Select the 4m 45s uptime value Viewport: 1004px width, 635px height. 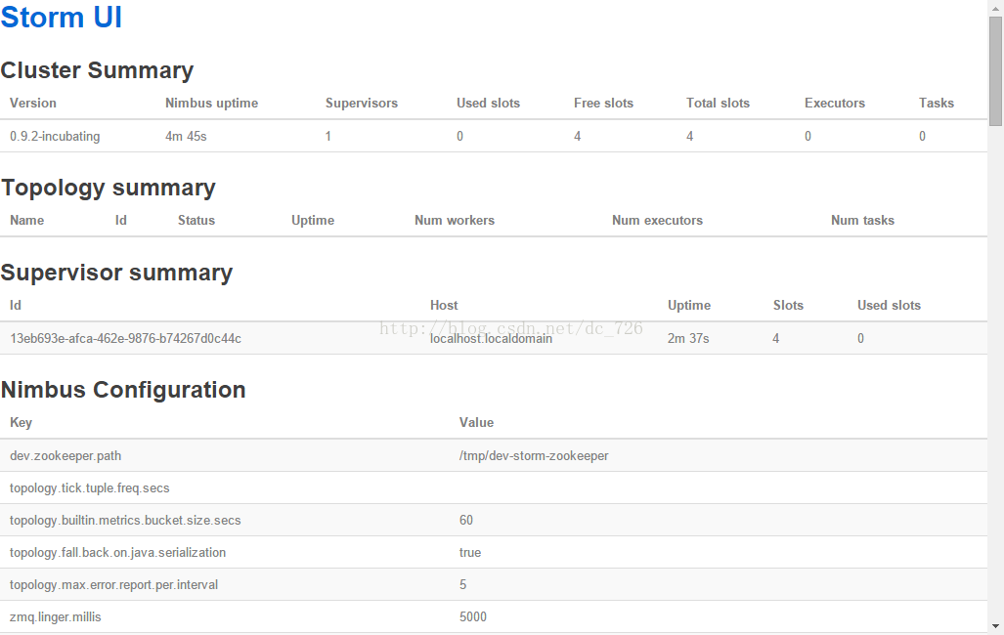(x=186, y=137)
